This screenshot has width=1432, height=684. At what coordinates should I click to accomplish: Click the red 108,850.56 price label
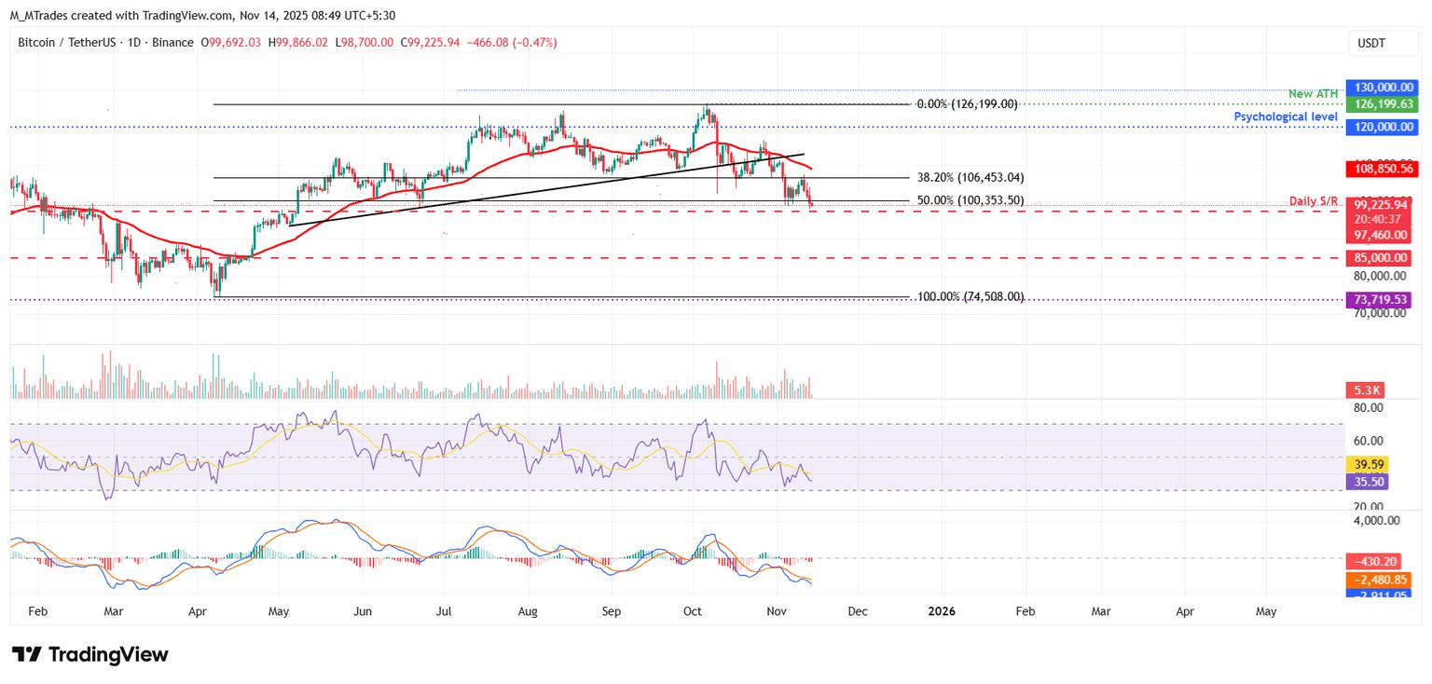1382,170
